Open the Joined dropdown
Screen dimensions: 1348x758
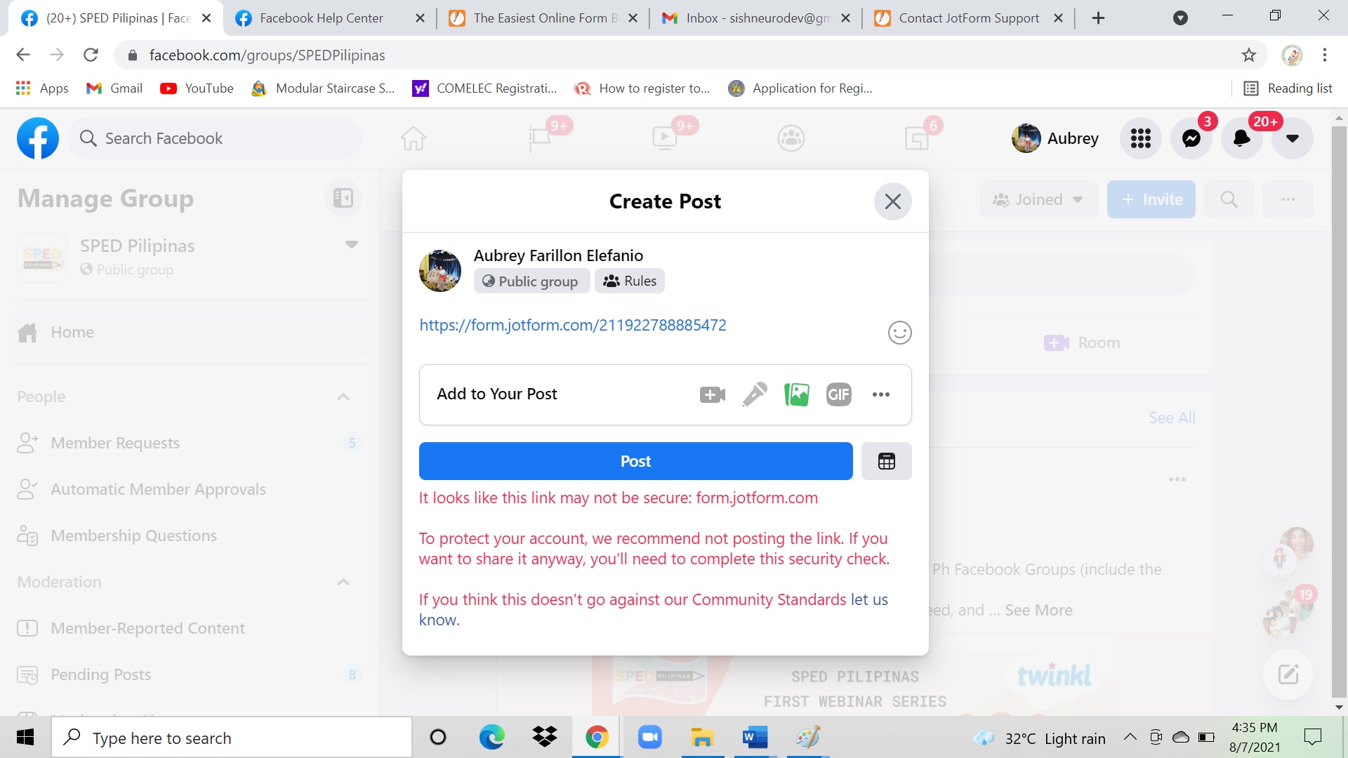pyautogui.click(x=1038, y=199)
